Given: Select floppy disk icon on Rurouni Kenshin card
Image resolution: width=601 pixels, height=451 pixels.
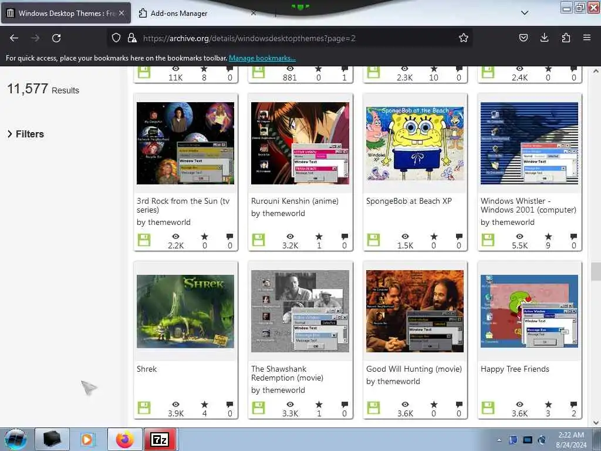Looking at the screenshot, I should 259,240.
